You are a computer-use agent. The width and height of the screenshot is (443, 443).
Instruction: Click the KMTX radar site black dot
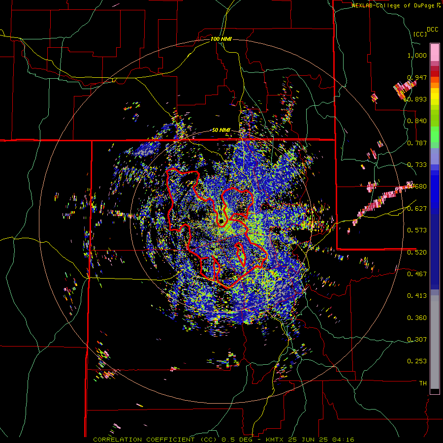coord(221,221)
